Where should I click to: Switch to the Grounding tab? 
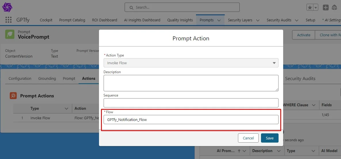click(47, 78)
